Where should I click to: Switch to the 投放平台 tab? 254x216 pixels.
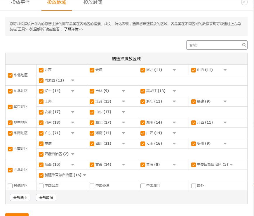[x=20, y=3]
